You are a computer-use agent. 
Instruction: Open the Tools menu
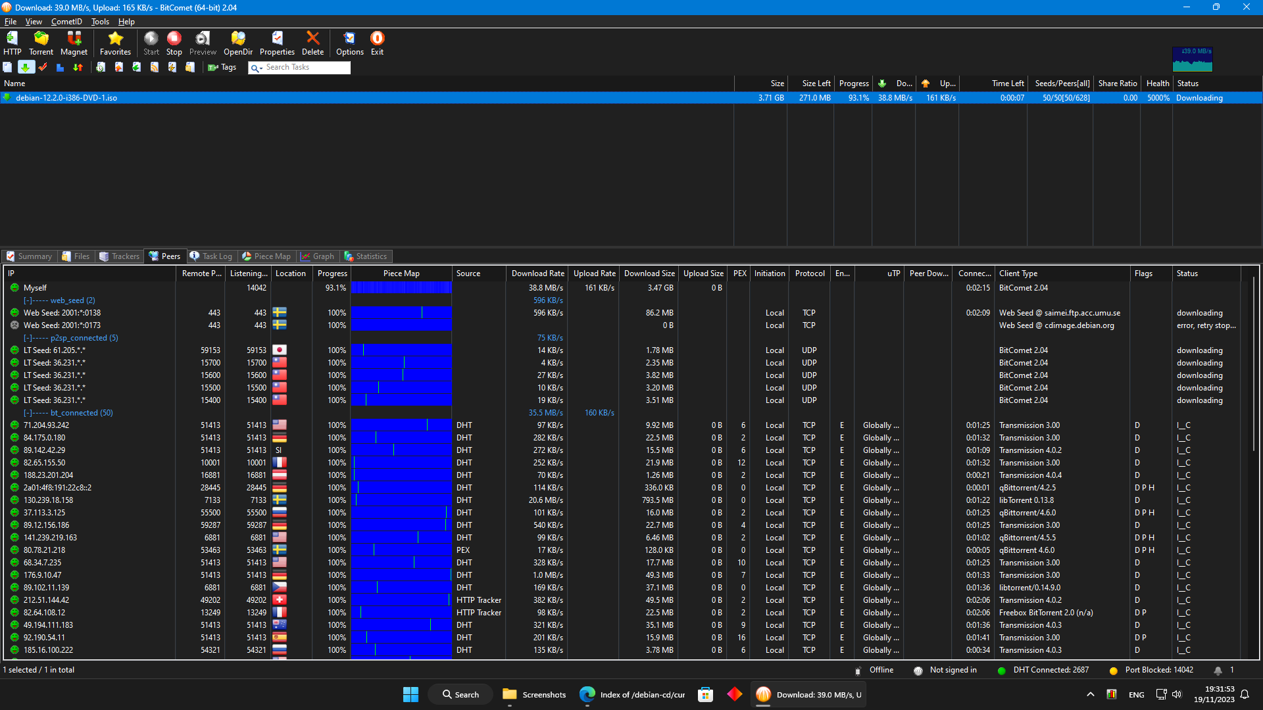click(100, 22)
